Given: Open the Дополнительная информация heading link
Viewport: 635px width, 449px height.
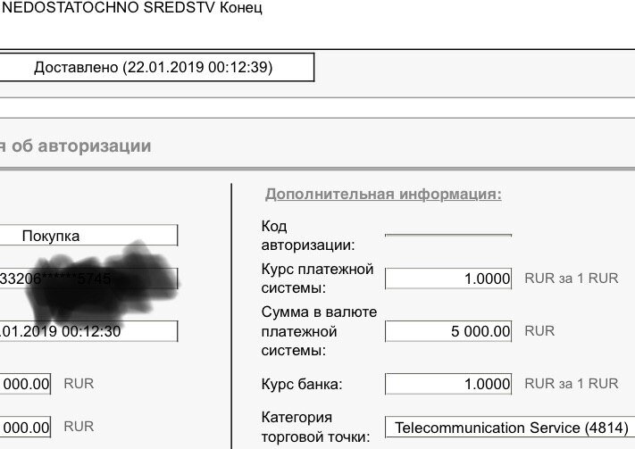Looking at the screenshot, I should [x=383, y=194].
